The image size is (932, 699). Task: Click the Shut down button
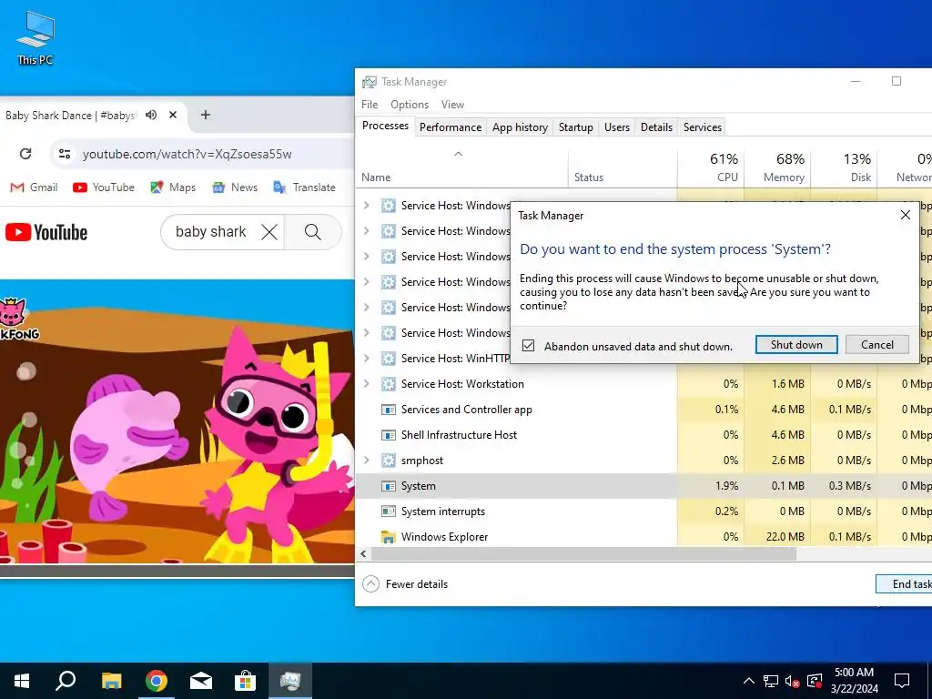796,345
